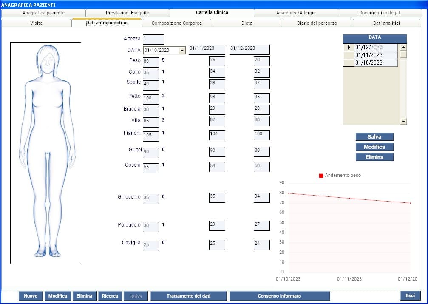Screen dimensions: 428x304
Task: Open the Prestazioni Eseguite tab
Action: click(128, 13)
